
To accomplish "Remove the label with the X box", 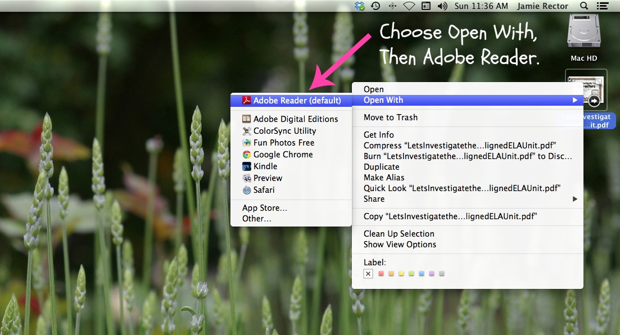I will [x=368, y=274].
